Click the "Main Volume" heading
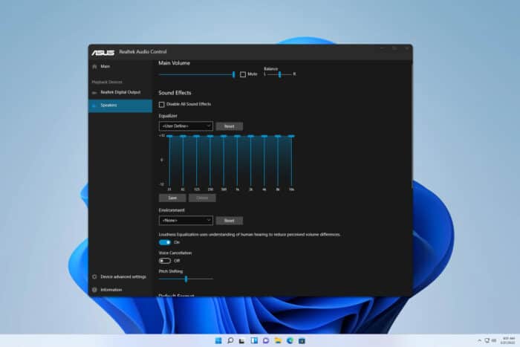520x347 pixels. (174, 63)
